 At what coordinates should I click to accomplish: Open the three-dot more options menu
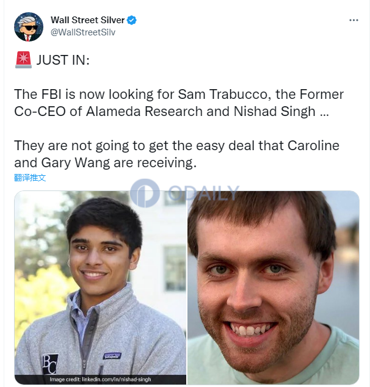(x=354, y=20)
